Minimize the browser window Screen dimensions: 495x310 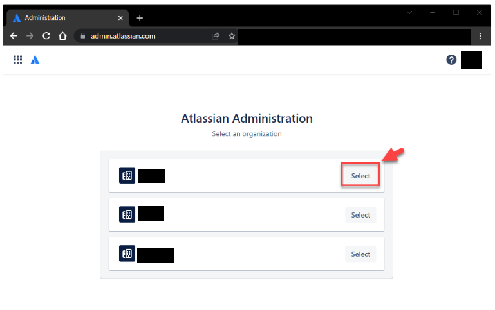click(x=433, y=13)
